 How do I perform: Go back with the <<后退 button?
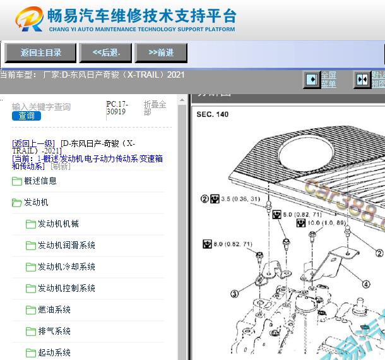click(x=105, y=52)
